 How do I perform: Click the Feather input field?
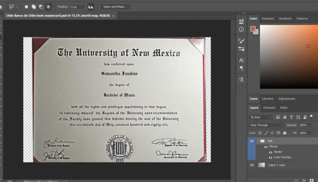[x=77, y=7]
